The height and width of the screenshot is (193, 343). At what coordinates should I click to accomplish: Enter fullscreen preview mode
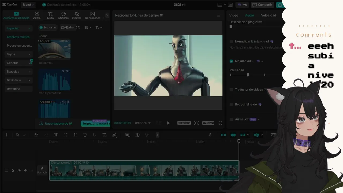[220, 123]
